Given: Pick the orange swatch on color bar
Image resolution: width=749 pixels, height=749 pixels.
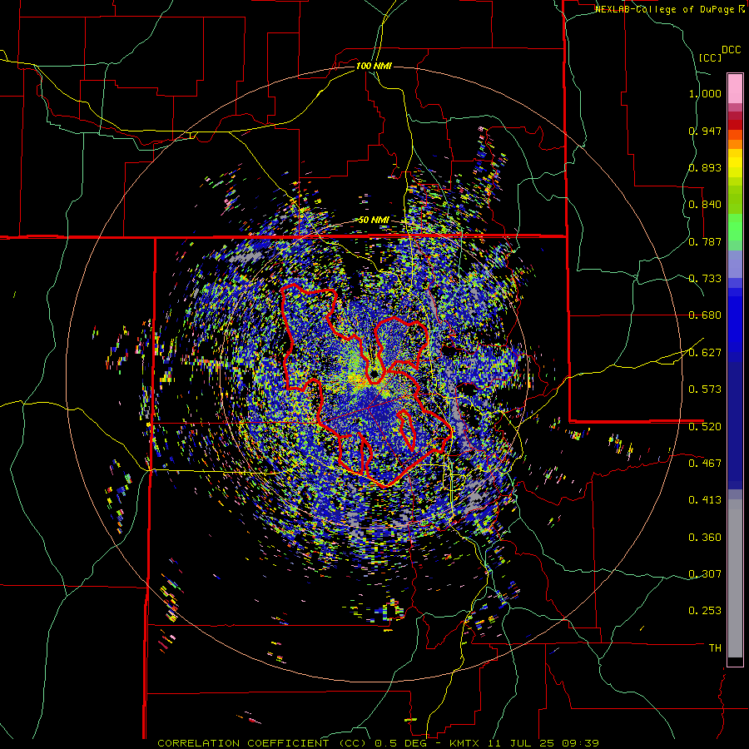Looking at the screenshot, I should 735,144.
